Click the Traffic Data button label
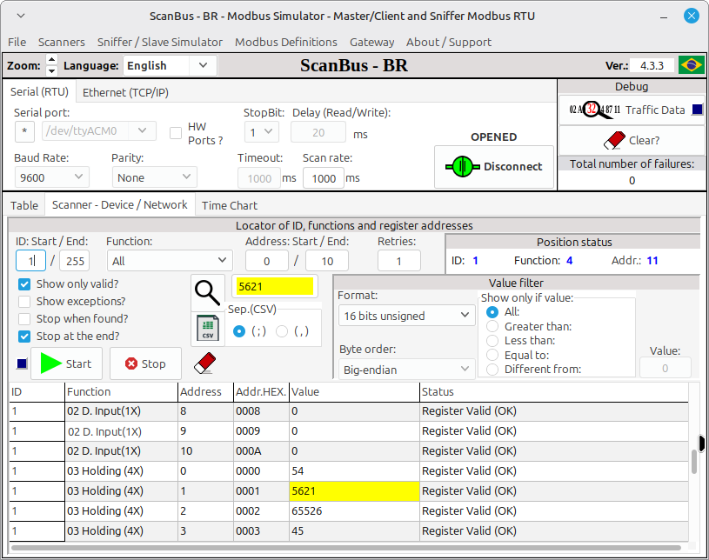 point(655,110)
